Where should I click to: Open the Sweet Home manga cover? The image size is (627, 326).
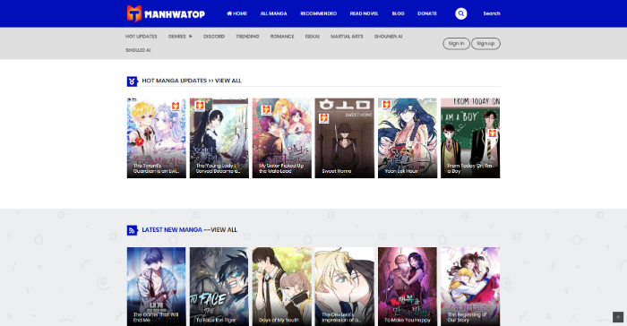(x=344, y=138)
